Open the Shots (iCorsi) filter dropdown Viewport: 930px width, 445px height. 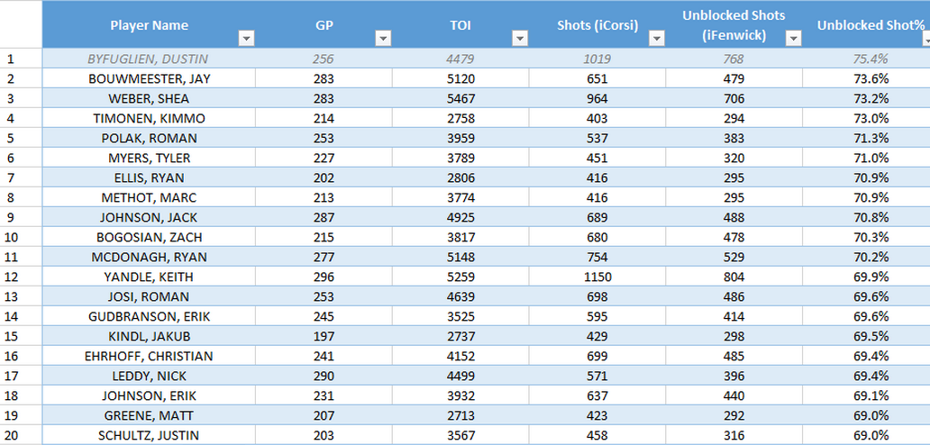coord(657,39)
